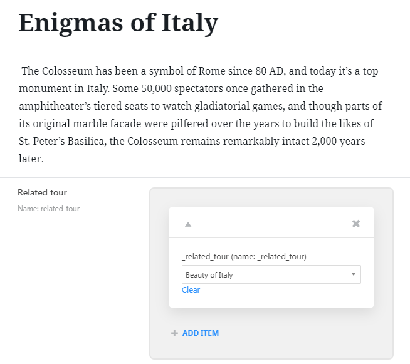Screen dimensions: 410x364
Task: Click the Clear link under the dropdown
Action: [191, 289]
